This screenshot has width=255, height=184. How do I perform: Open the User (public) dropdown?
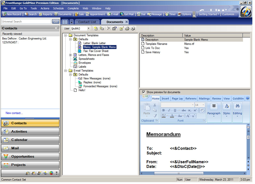click(x=88, y=28)
